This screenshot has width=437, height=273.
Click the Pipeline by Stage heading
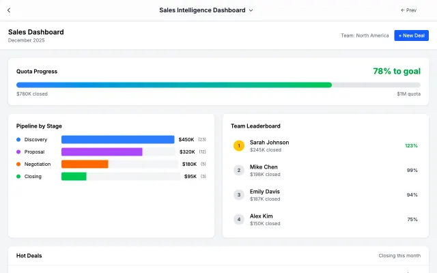click(x=39, y=126)
